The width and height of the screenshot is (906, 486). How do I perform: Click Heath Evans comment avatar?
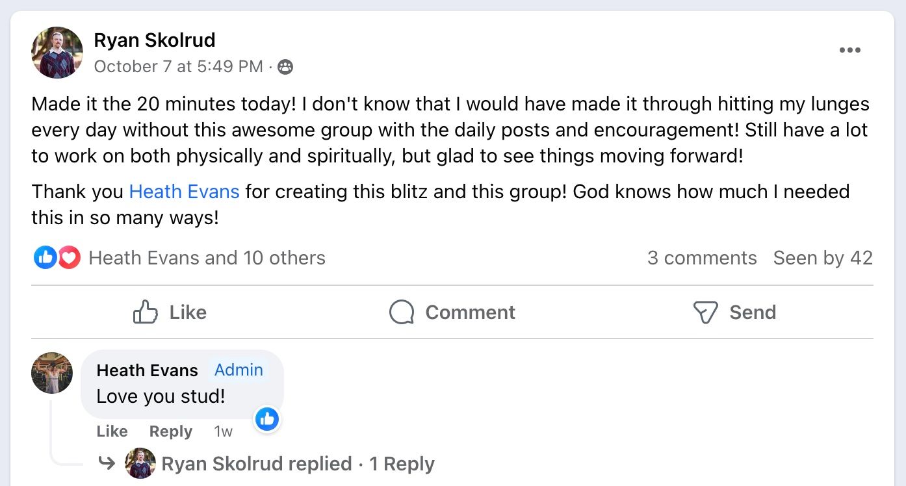tap(52, 373)
